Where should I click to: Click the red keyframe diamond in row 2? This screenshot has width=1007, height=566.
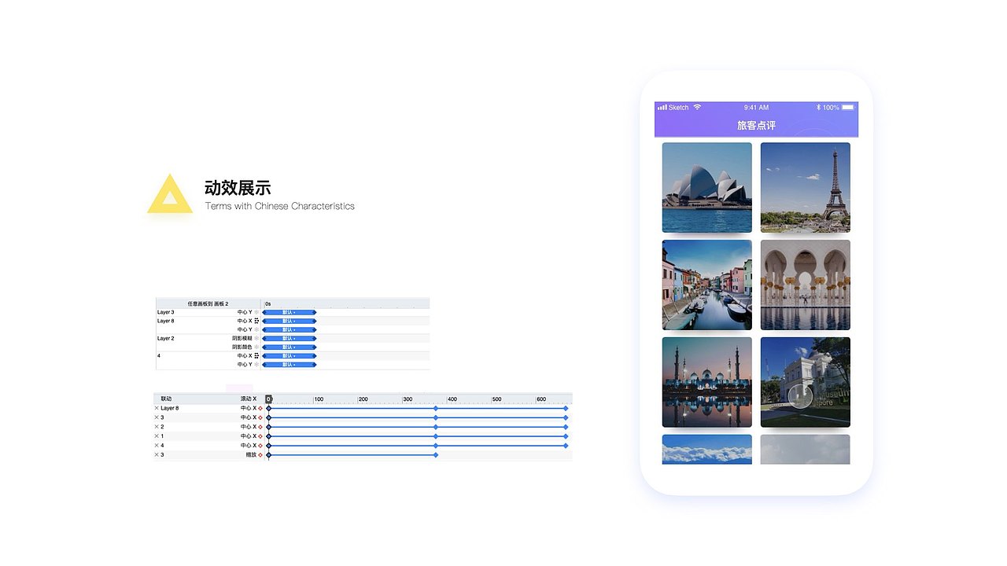point(260,427)
